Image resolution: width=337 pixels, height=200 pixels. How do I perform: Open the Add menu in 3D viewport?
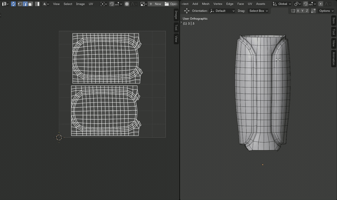coord(195,4)
